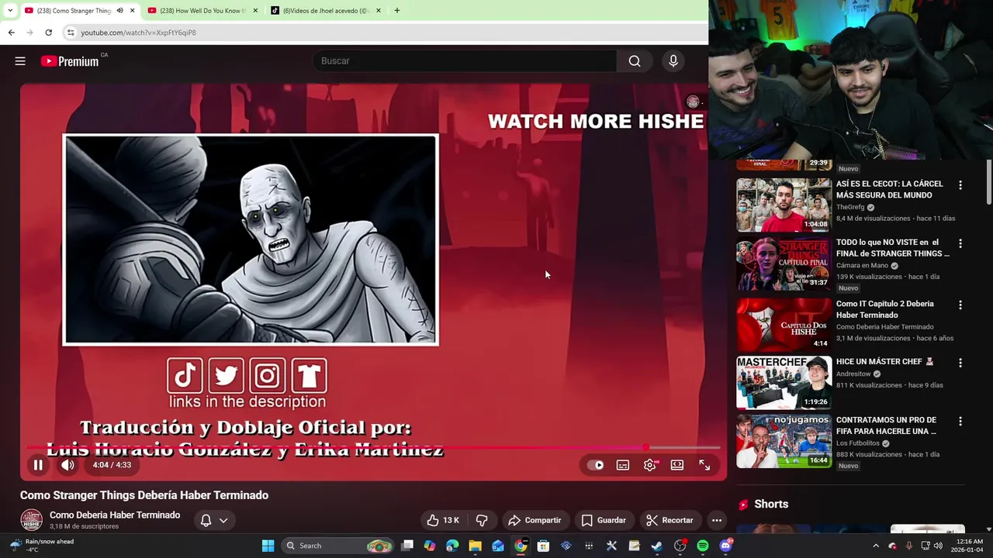Image resolution: width=993 pixels, height=558 pixels.
Task: Open Discord from taskbar
Action: (x=725, y=546)
